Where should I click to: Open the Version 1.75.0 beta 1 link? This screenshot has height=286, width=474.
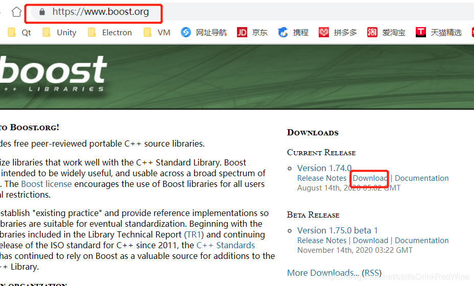click(337, 230)
